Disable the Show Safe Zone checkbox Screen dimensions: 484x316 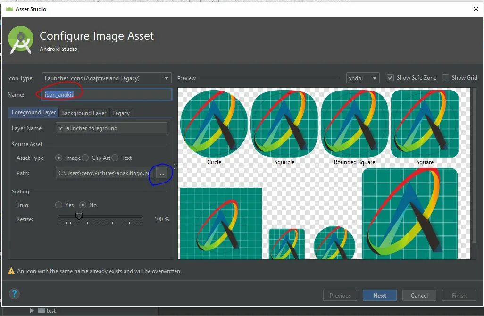[390, 78]
